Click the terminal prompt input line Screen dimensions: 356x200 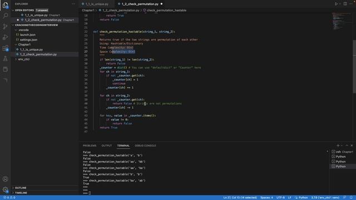[x=90, y=193]
